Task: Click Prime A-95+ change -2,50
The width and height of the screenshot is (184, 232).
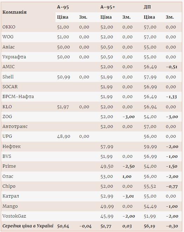Action: pyautogui.click(x=129, y=166)
